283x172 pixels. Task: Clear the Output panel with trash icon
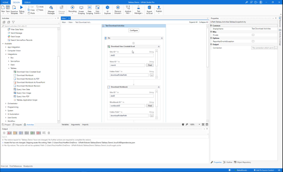click(49, 133)
